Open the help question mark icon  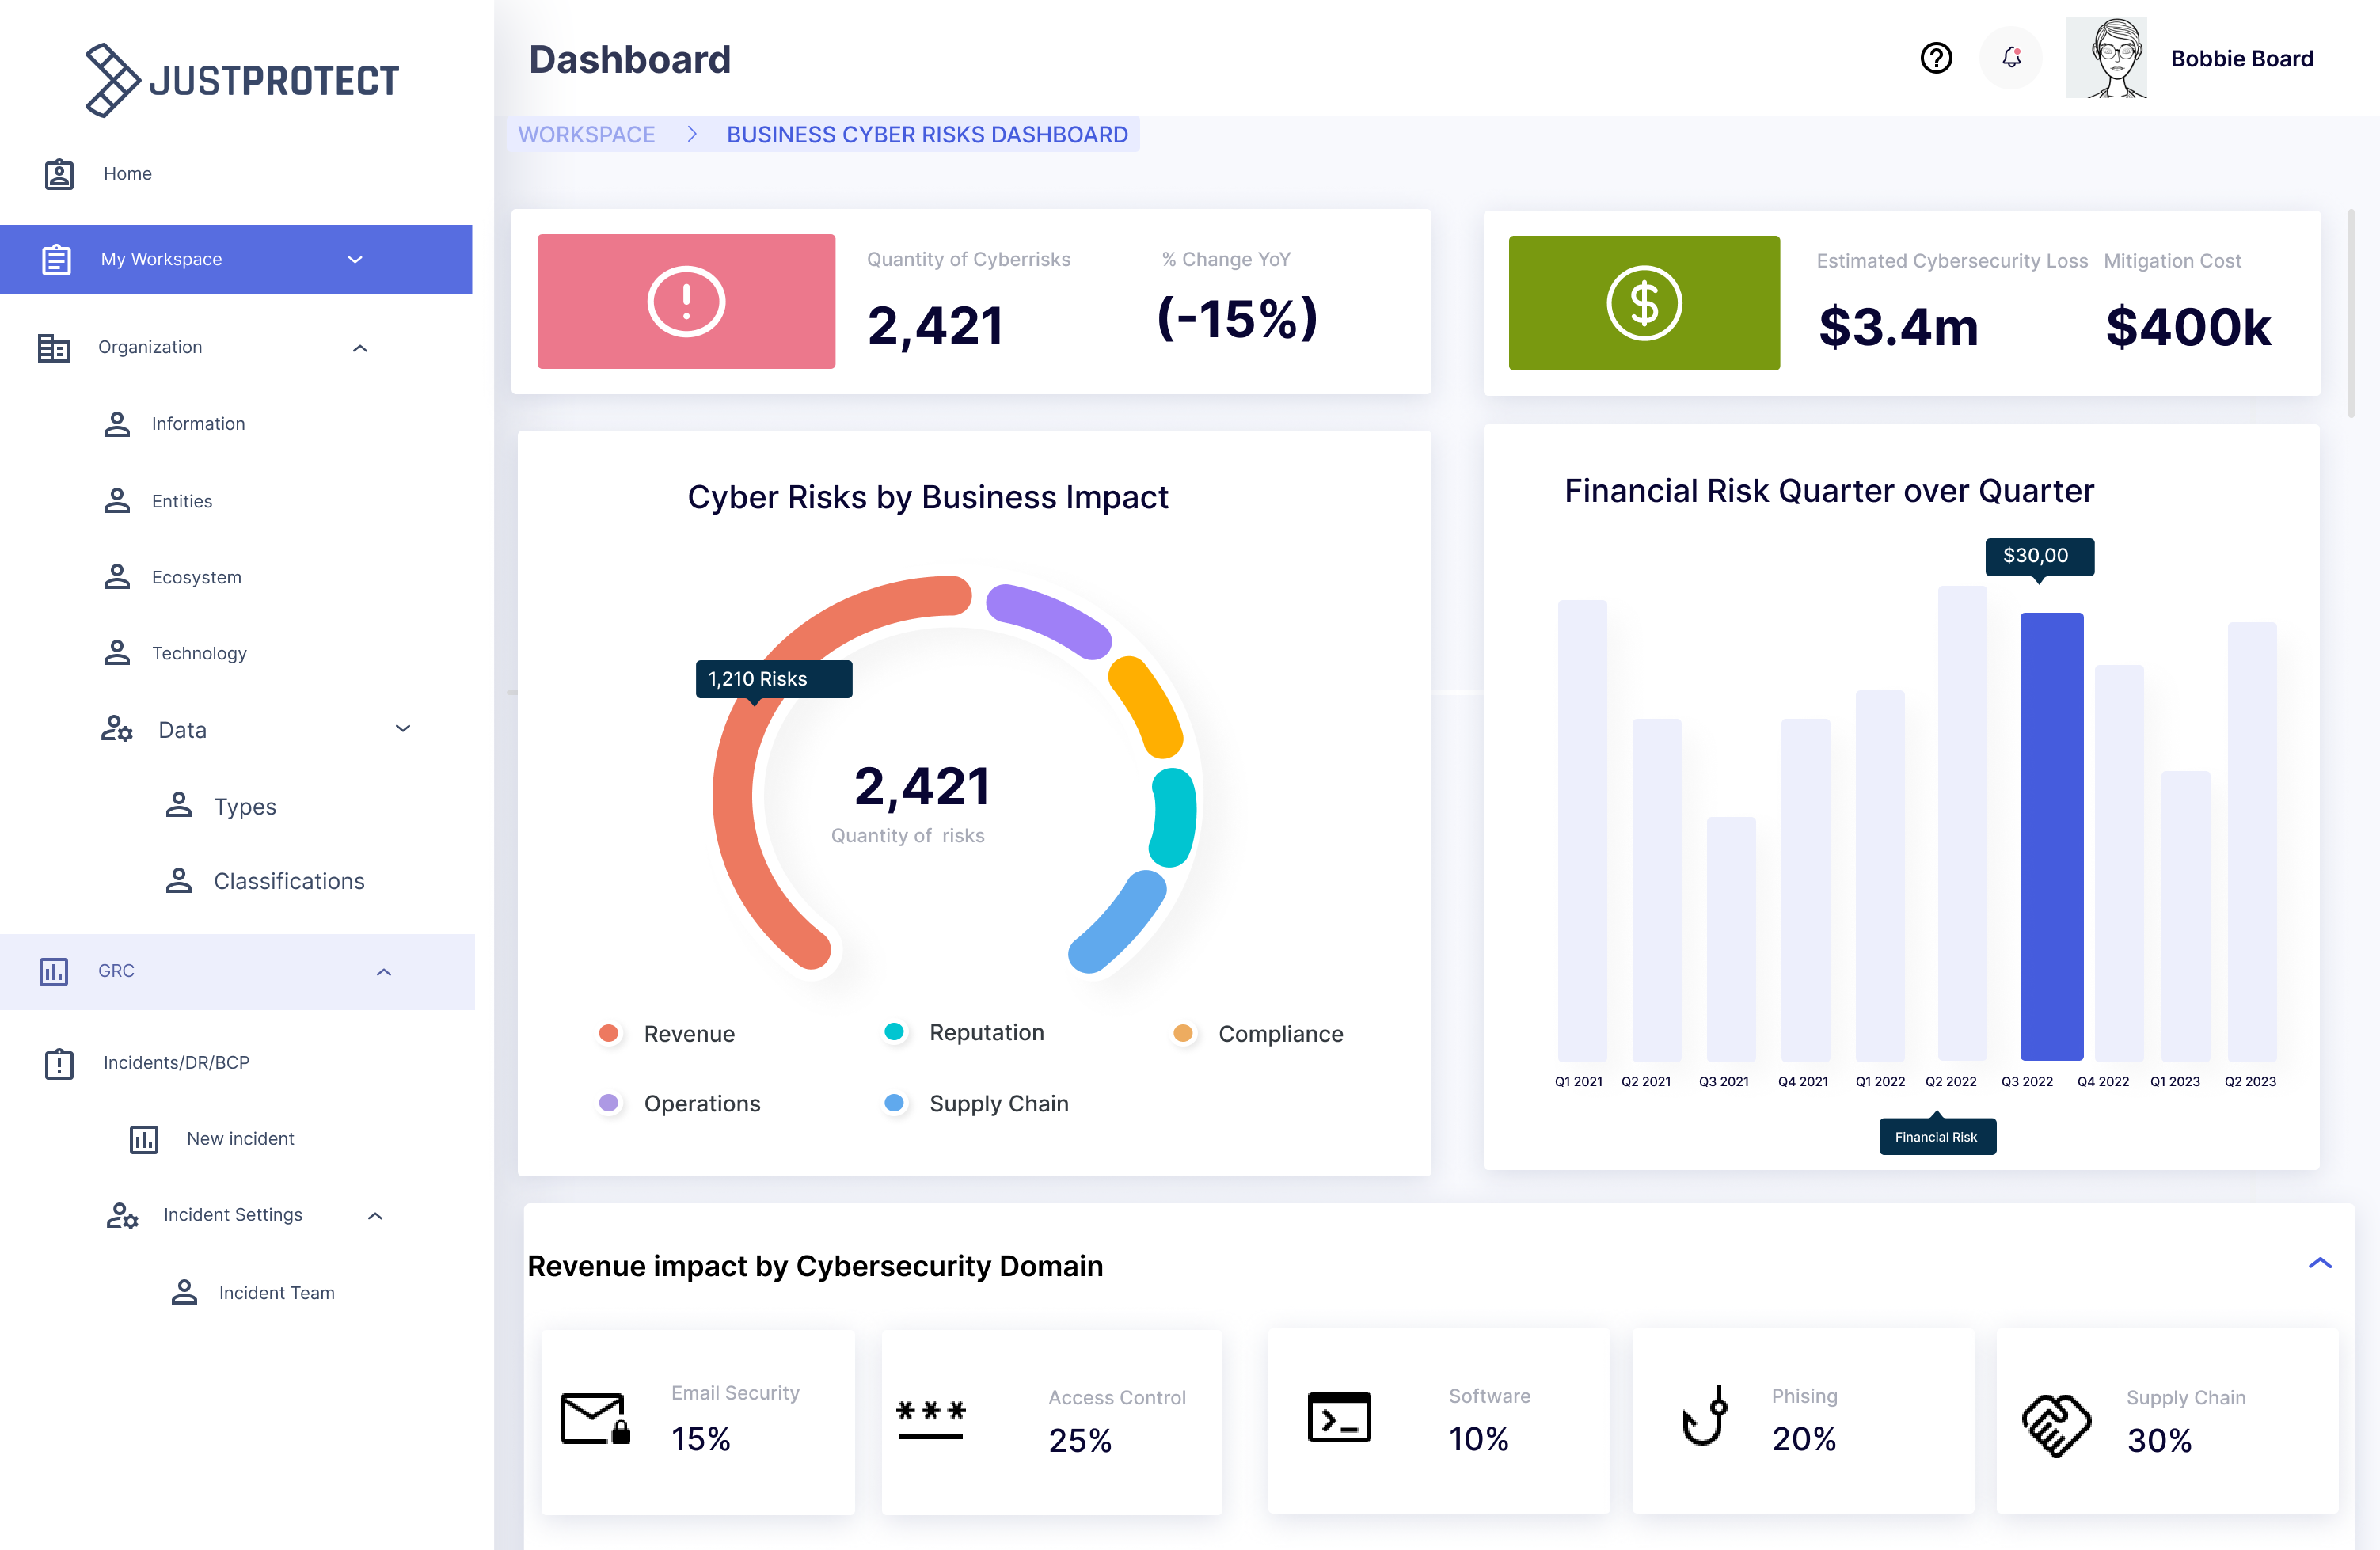tap(1936, 58)
